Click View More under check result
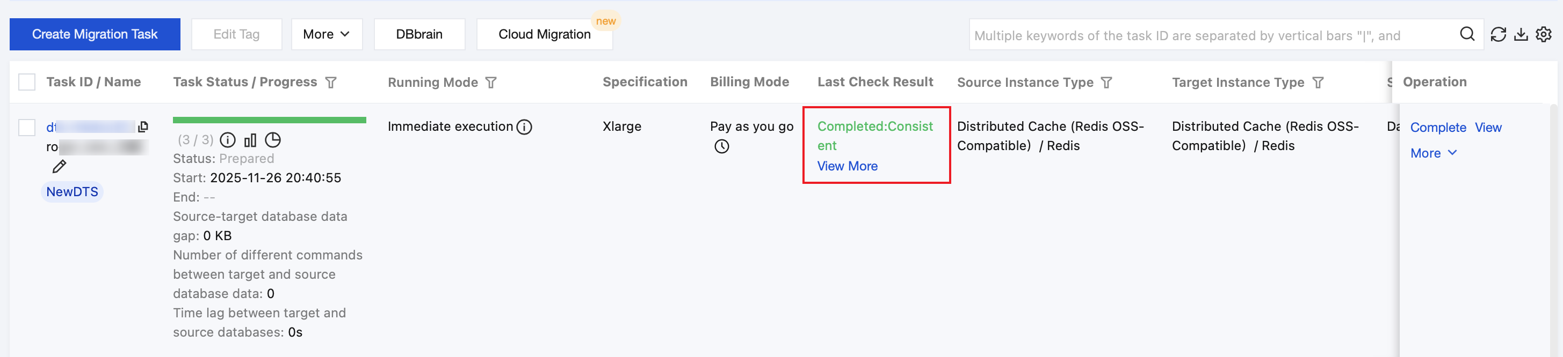Screen dimensions: 1563x357 847,166
